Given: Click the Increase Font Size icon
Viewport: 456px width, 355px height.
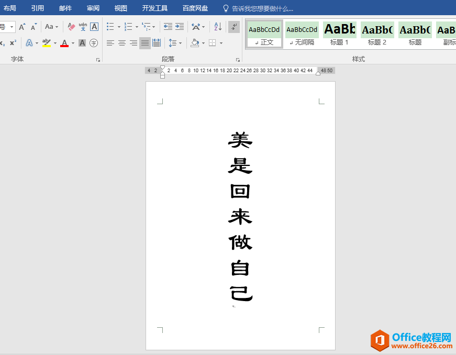Looking at the screenshot, I should click(x=22, y=27).
